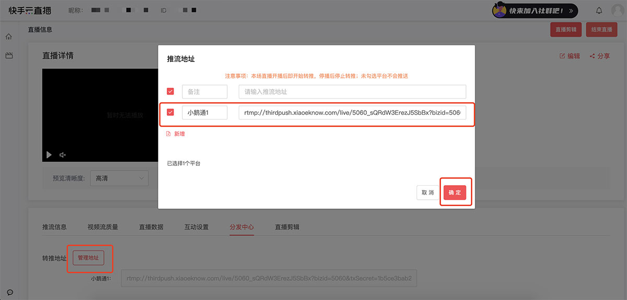Open the 互动设置 tab

tap(196, 227)
